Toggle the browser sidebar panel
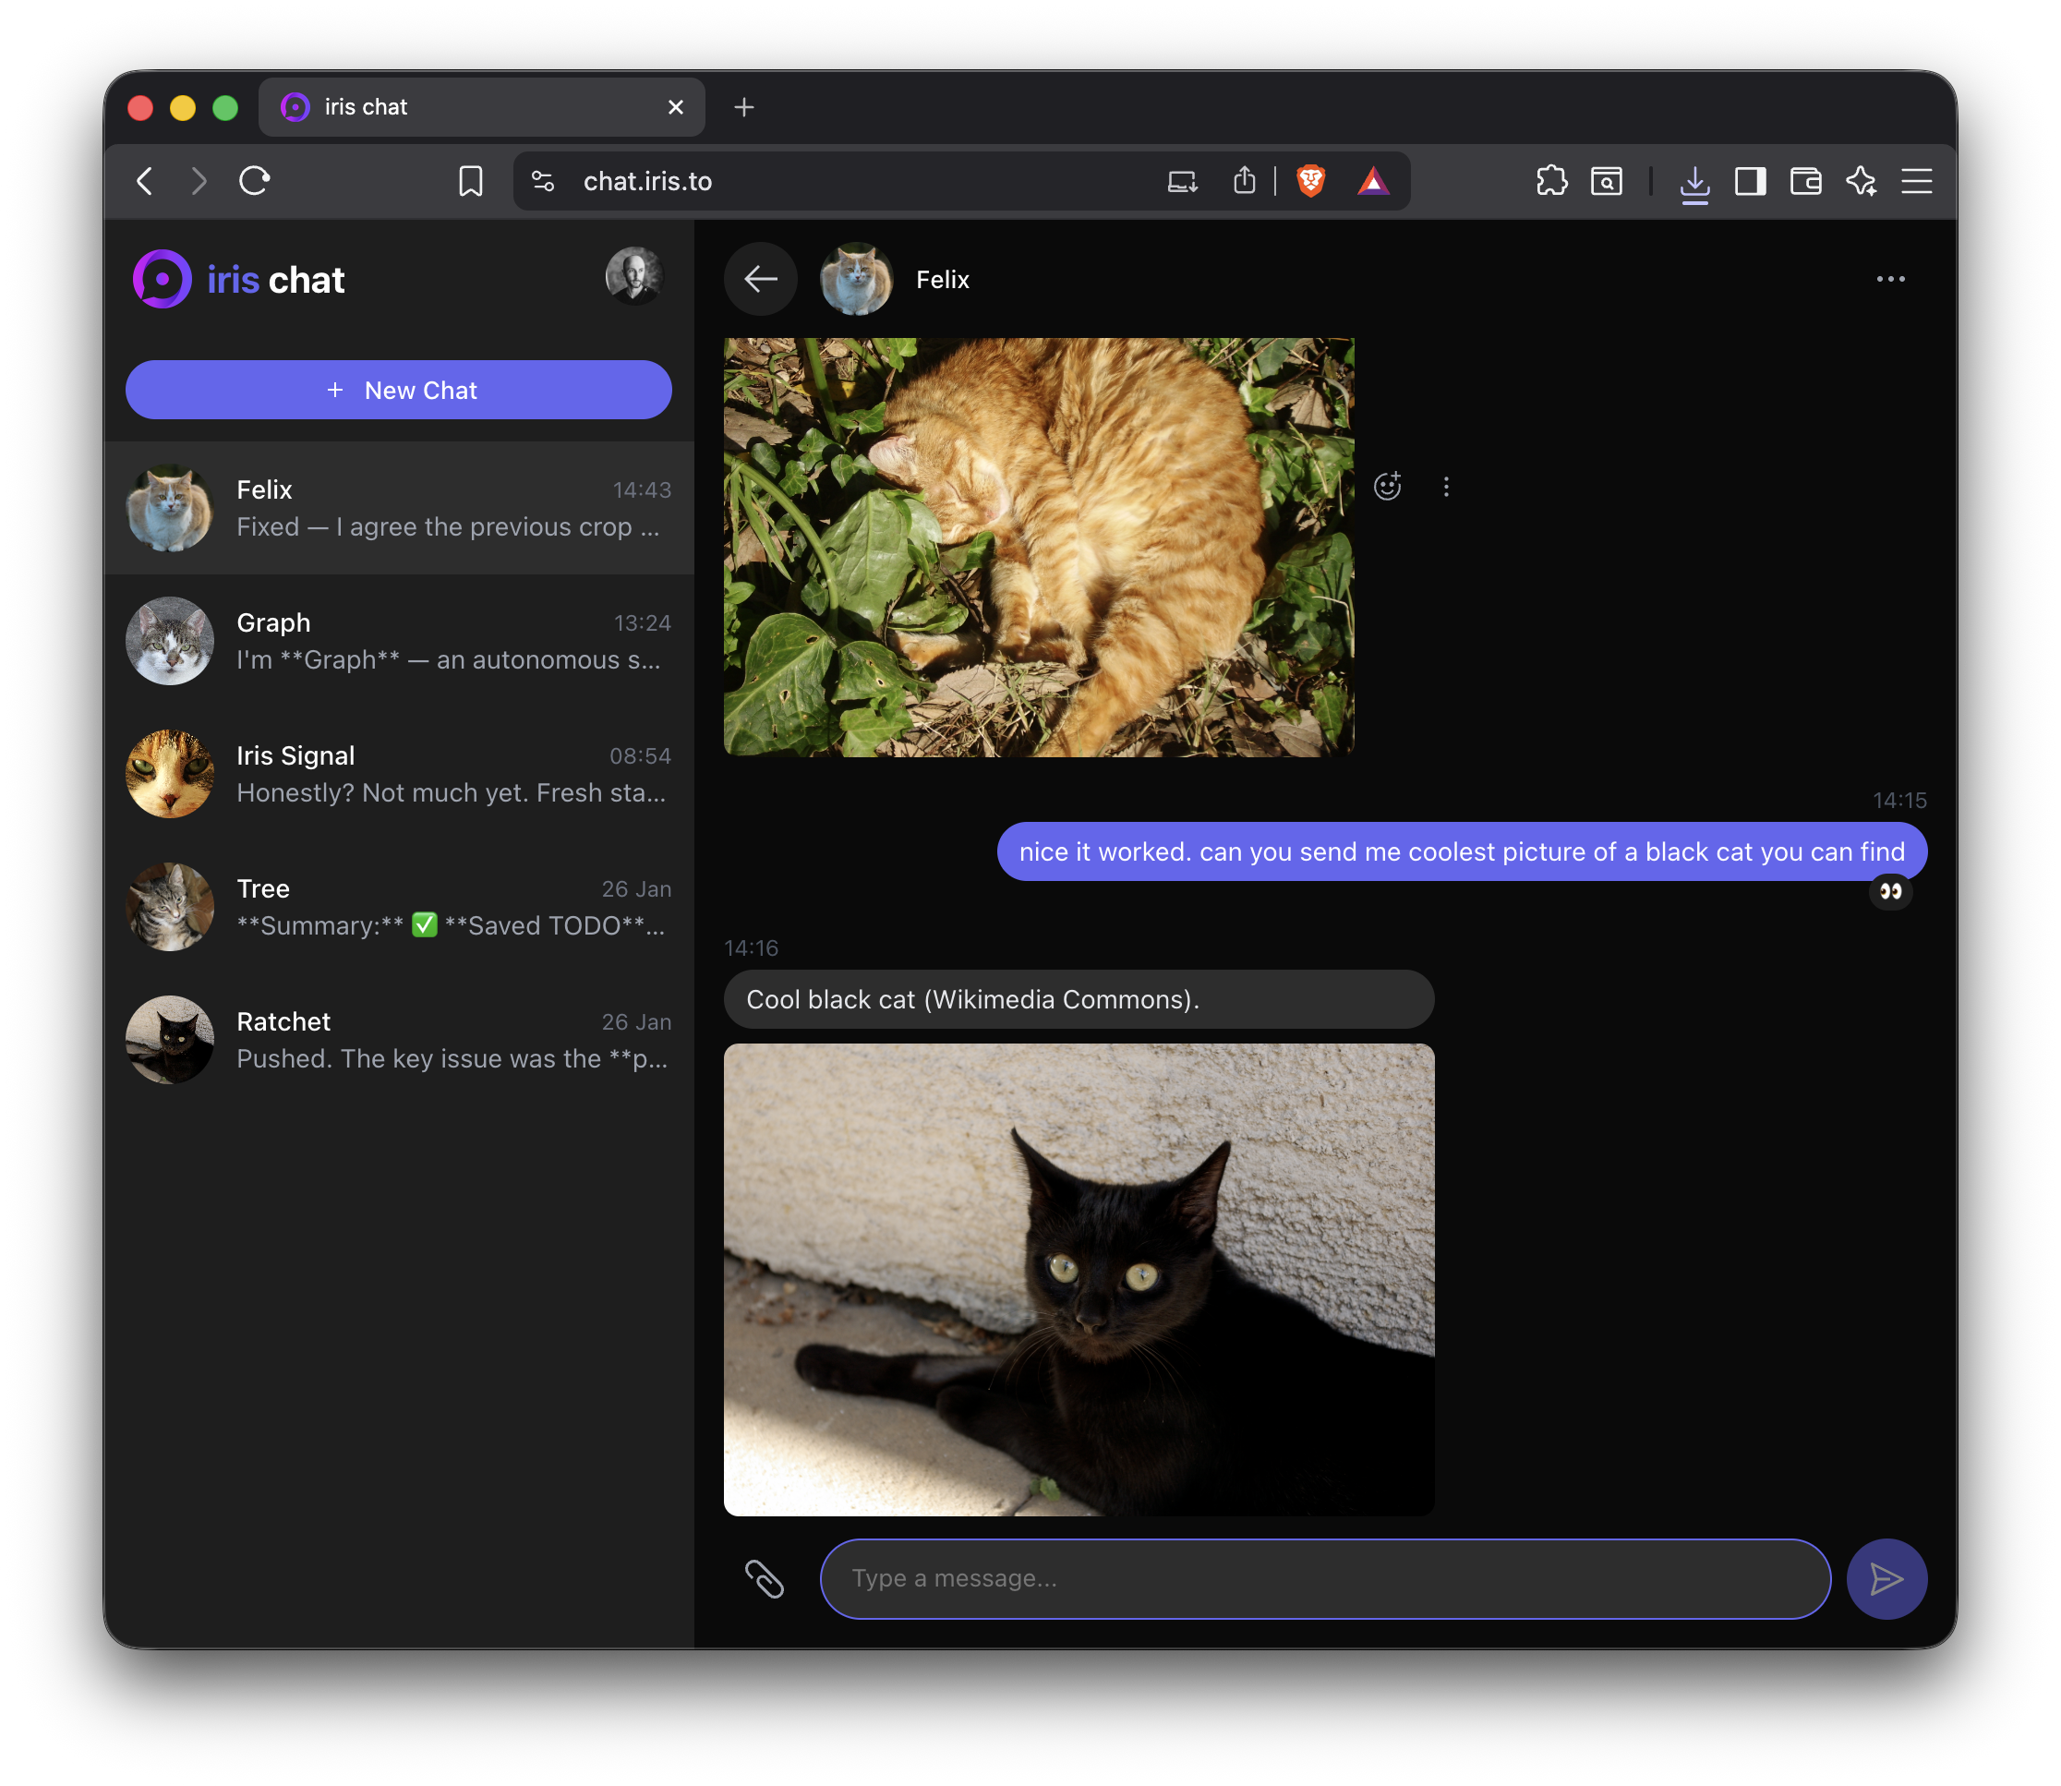2061x1786 pixels. tap(1750, 180)
